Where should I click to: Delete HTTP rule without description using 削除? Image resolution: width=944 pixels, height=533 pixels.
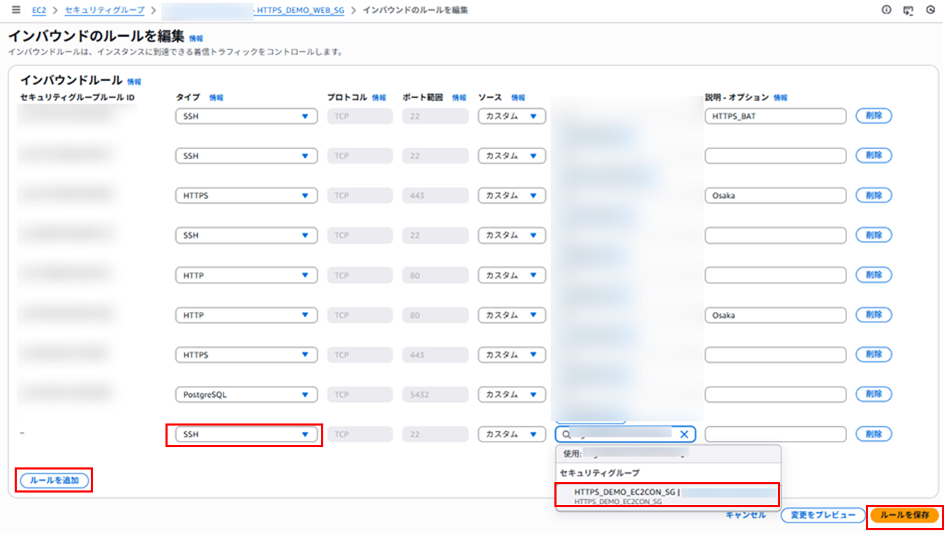873,276
